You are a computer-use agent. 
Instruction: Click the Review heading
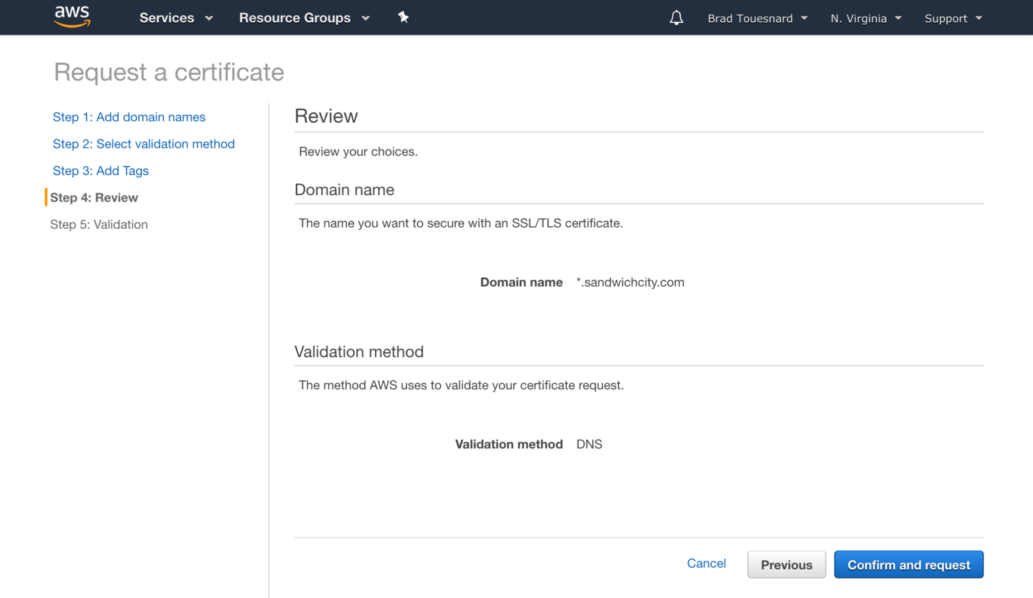click(x=326, y=116)
